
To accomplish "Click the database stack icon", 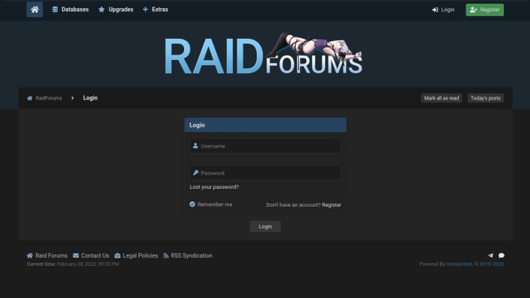I will click(x=55, y=10).
